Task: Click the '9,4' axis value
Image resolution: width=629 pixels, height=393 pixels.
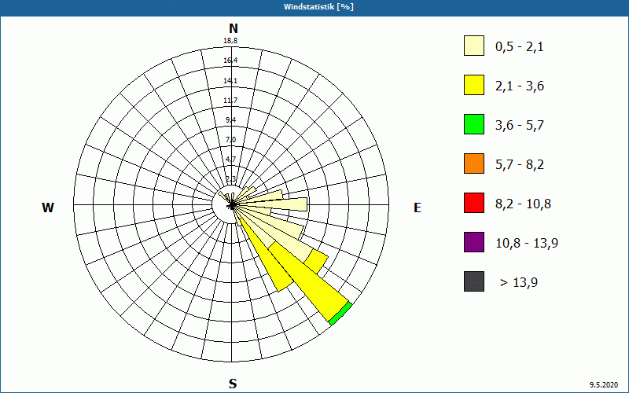Action: [230, 120]
